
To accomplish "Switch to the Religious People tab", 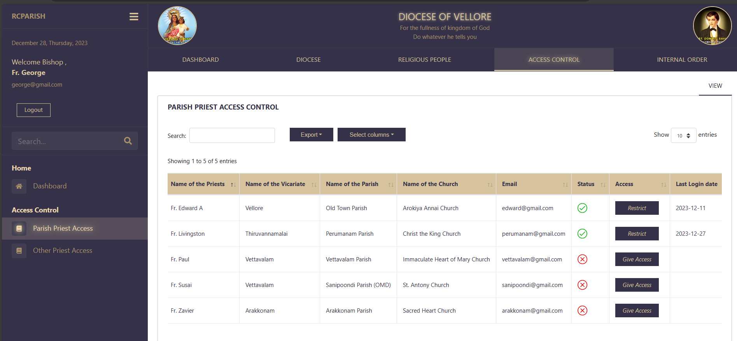I will pos(424,60).
